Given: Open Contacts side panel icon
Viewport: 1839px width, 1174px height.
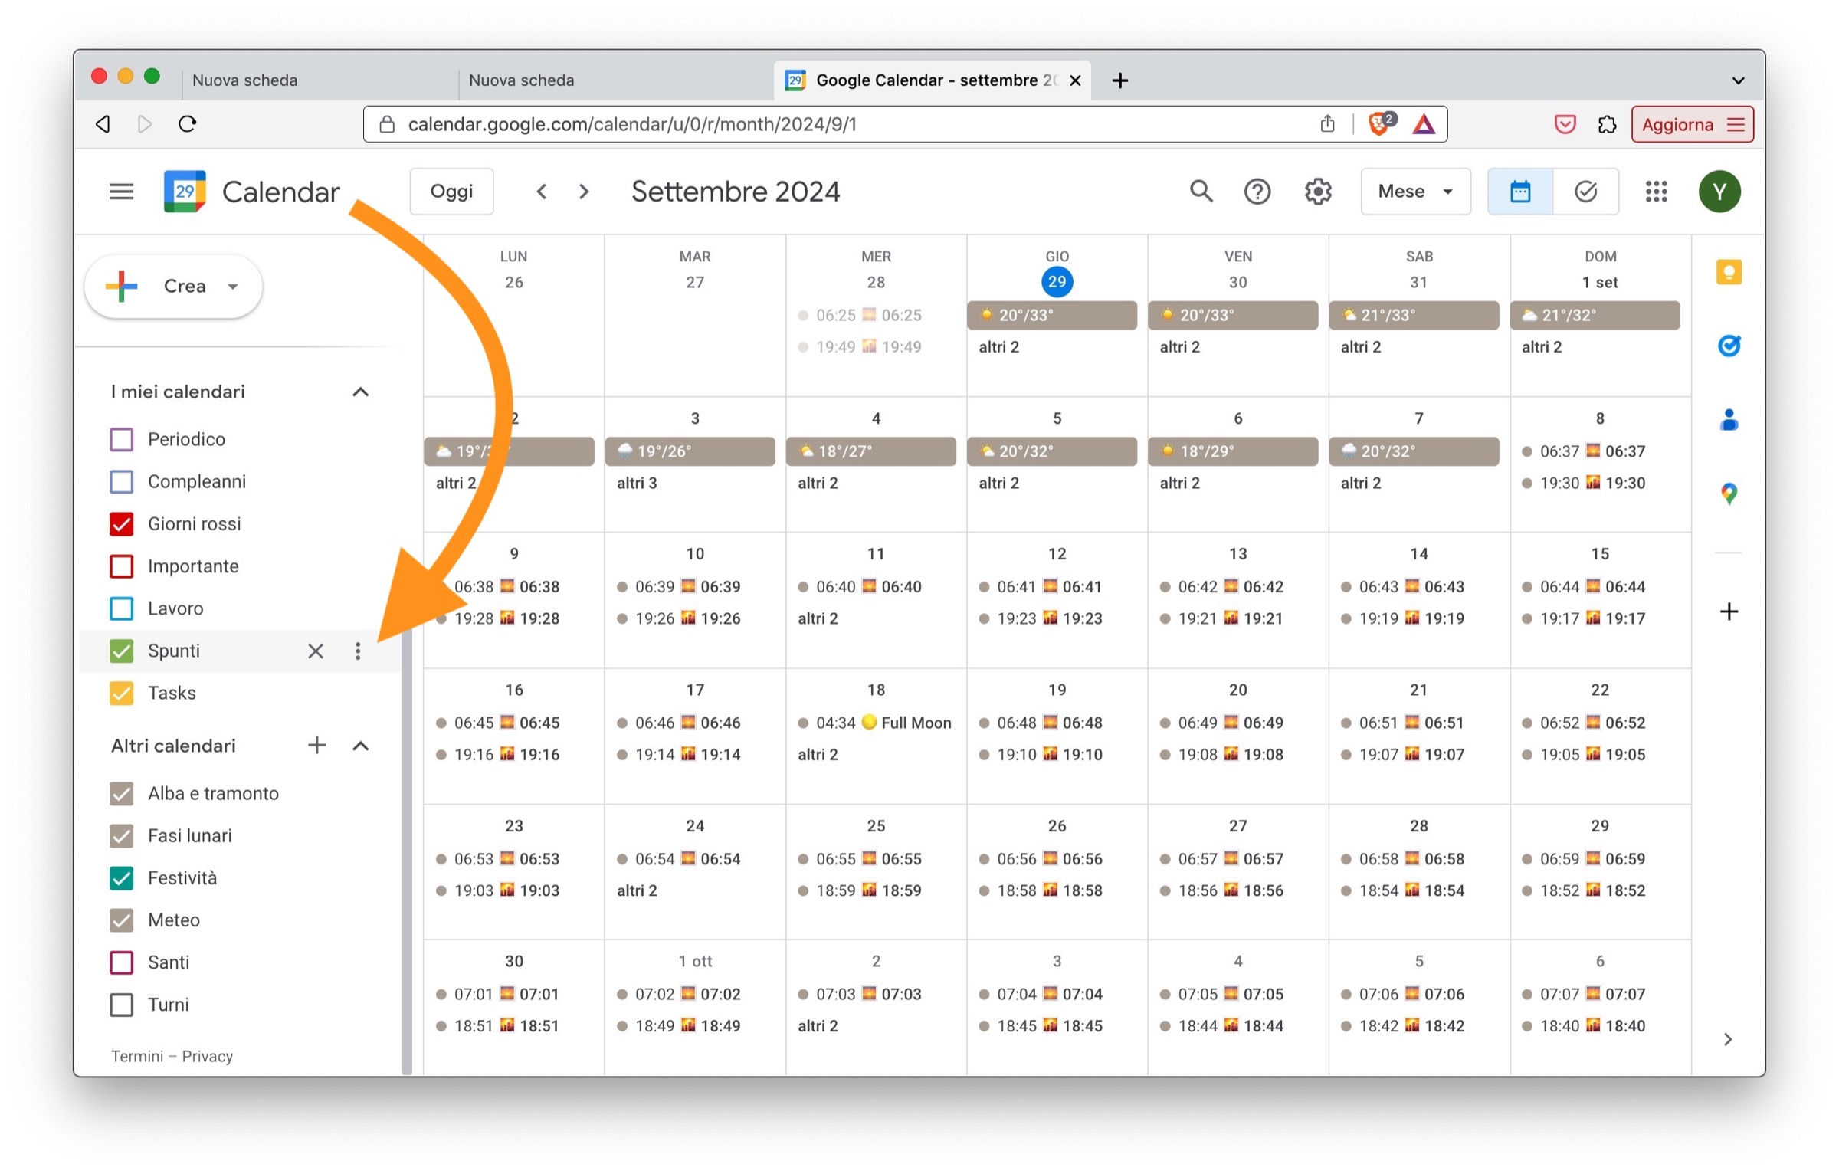Looking at the screenshot, I should (x=1728, y=419).
